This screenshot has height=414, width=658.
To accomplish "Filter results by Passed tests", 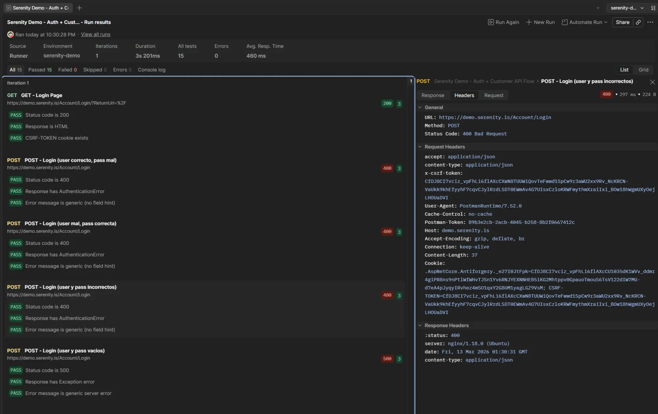I will click(x=40, y=69).
